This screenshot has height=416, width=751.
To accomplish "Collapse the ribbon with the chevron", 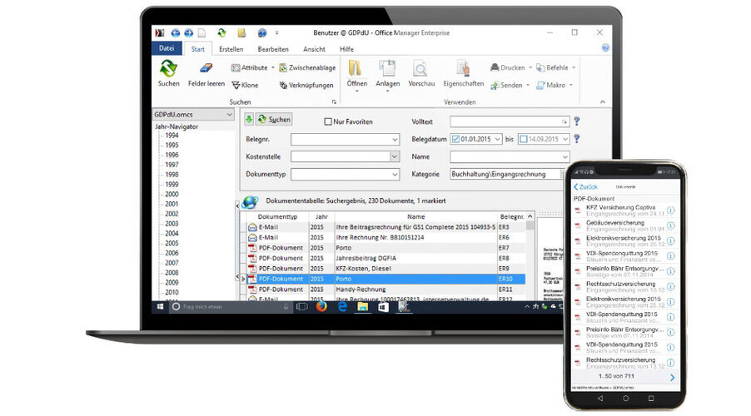I will pos(603,102).
